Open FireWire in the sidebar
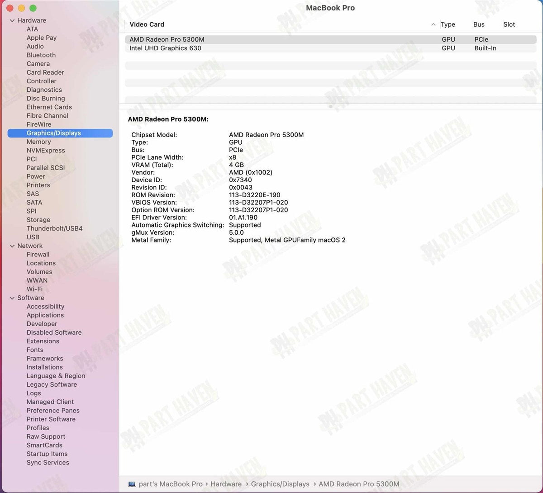Viewport: 543px width, 493px height. point(39,124)
